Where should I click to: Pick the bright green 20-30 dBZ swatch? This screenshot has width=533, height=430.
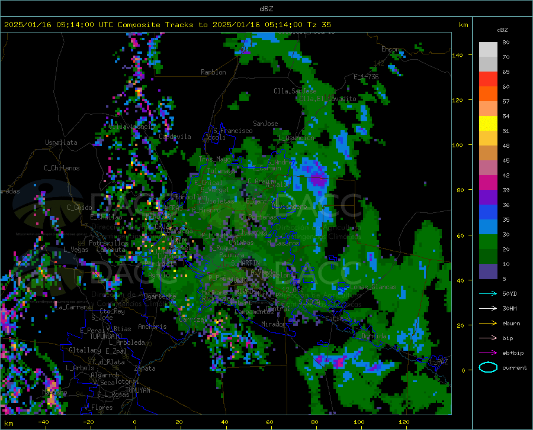point(488,242)
